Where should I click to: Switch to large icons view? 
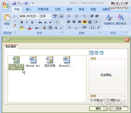pos(91,53)
